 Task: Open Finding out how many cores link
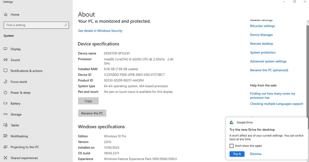tap(273, 96)
